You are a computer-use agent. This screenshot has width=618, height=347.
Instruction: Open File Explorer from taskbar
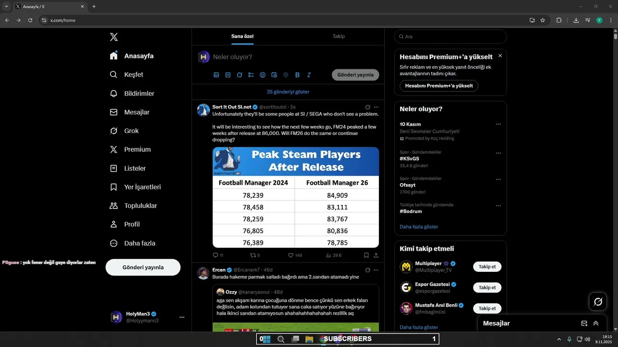(309, 339)
